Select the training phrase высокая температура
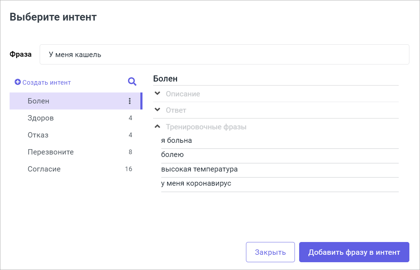This screenshot has width=420, height=270. point(199,169)
